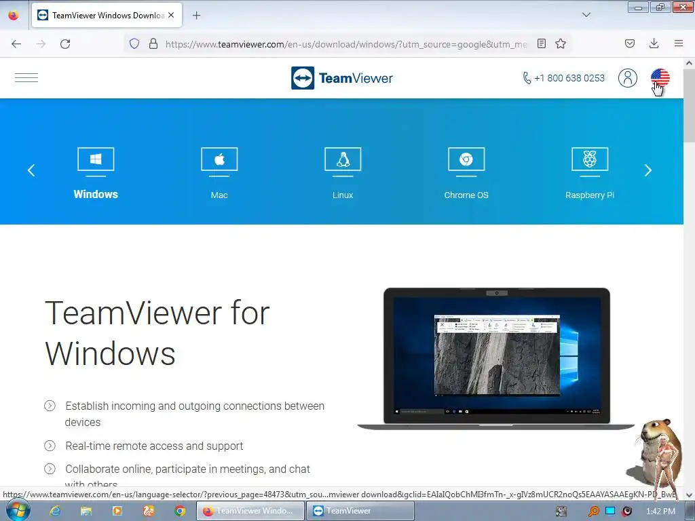Open Firefox downloads panel
Viewport: 695px width, 521px height.
point(654,43)
